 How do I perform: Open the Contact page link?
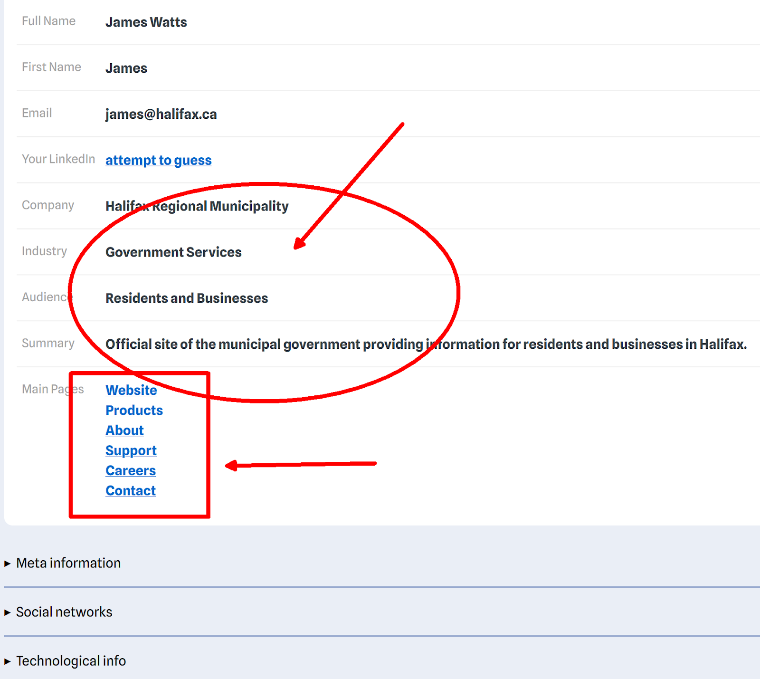(131, 490)
